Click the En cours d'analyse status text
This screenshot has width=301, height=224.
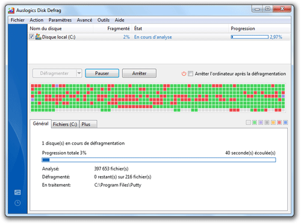click(x=153, y=37)
